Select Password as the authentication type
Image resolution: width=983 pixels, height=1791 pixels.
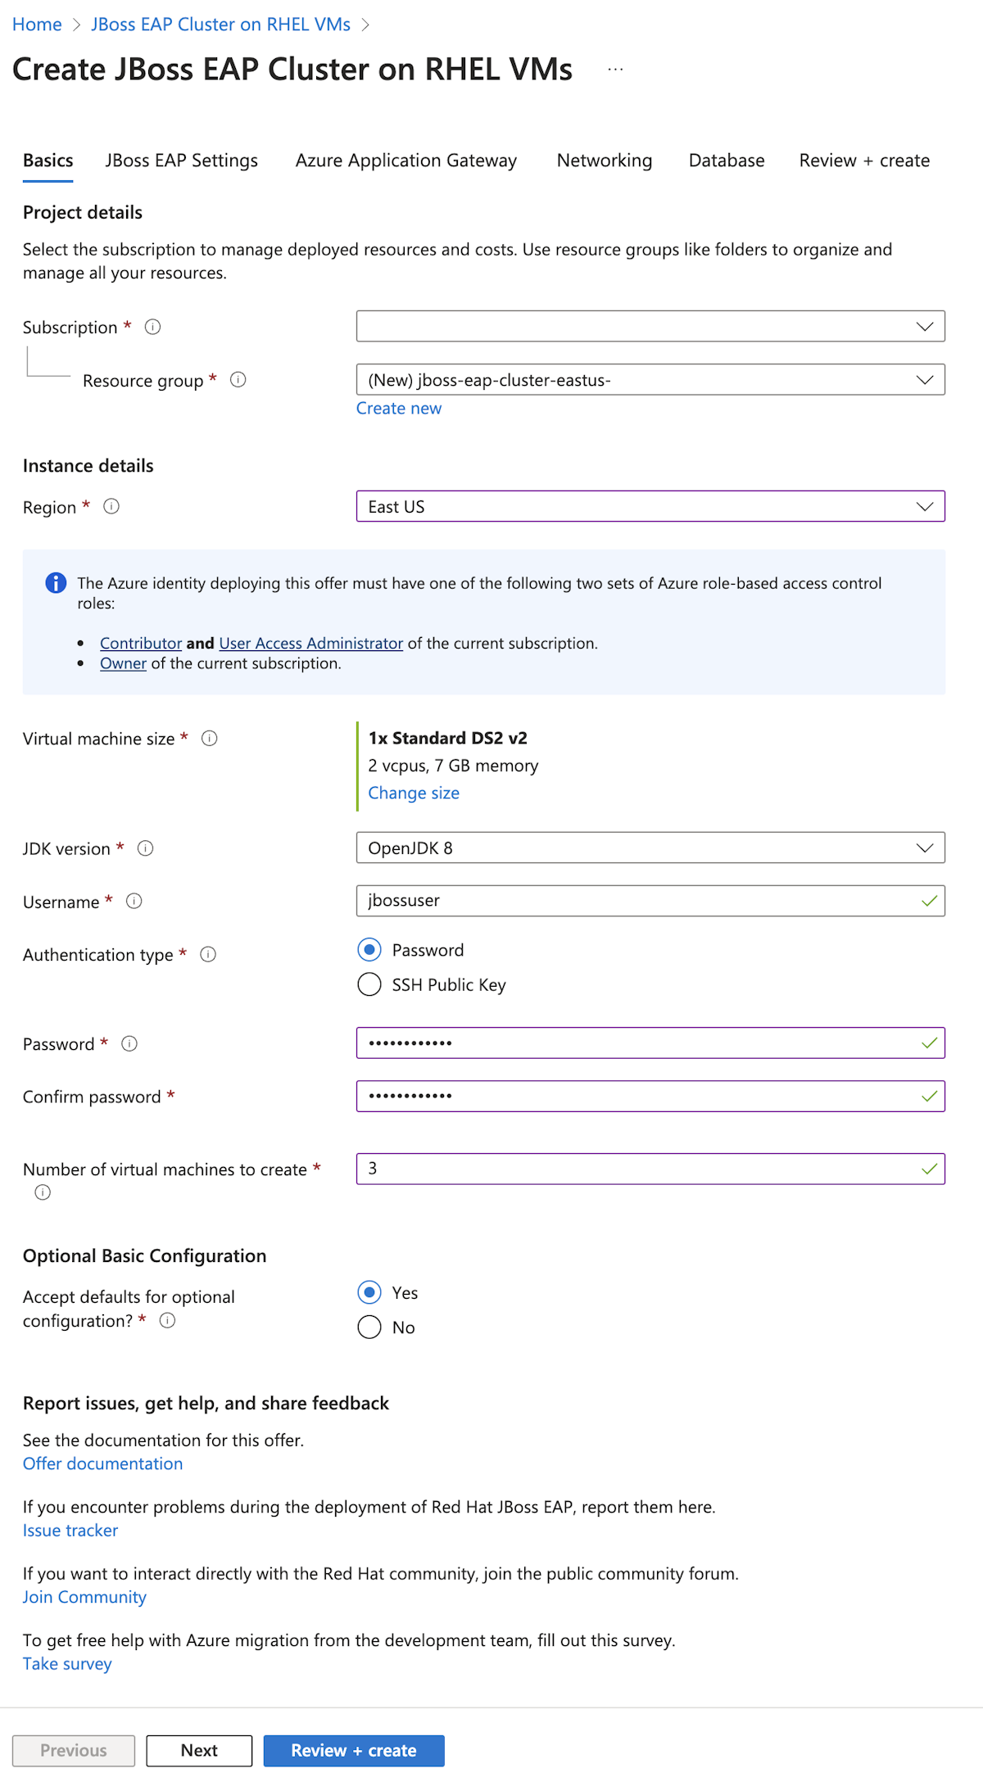point(369,949)
